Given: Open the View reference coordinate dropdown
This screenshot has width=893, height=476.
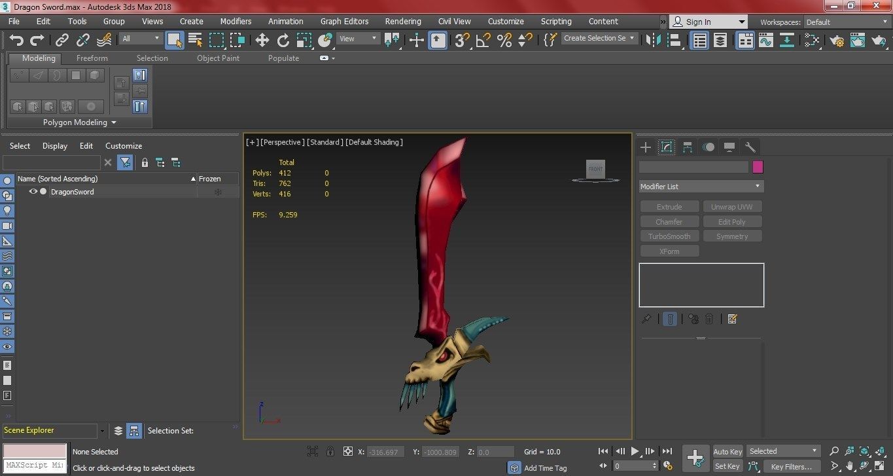Looking at the screenshot, I should 358,39.
